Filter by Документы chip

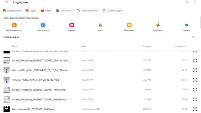coord(64,11)
